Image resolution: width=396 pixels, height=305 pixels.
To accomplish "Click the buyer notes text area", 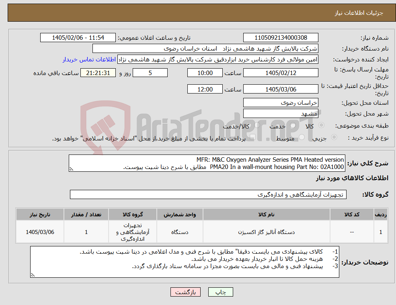I will coord(185,262).
